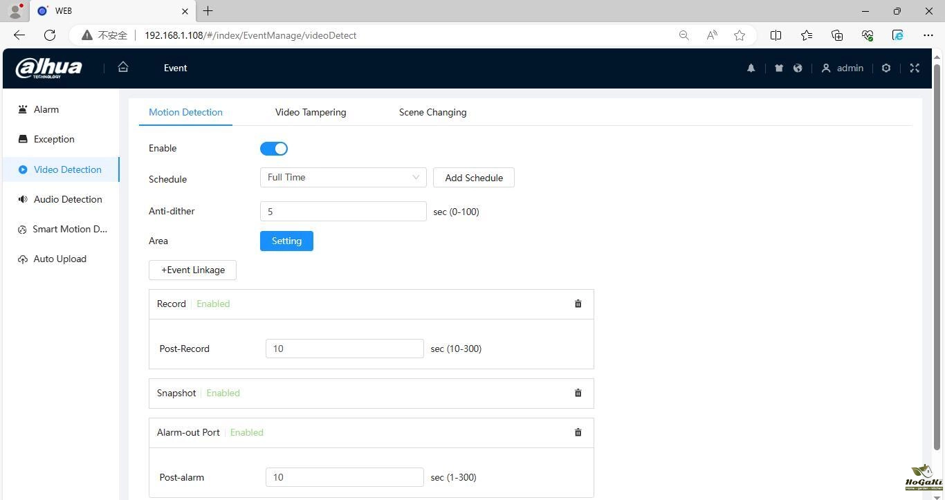945x500 pixels.
Task: Disable the Motion Detection Enable switch
Action: pyautogui.click(x=274, y=149)
